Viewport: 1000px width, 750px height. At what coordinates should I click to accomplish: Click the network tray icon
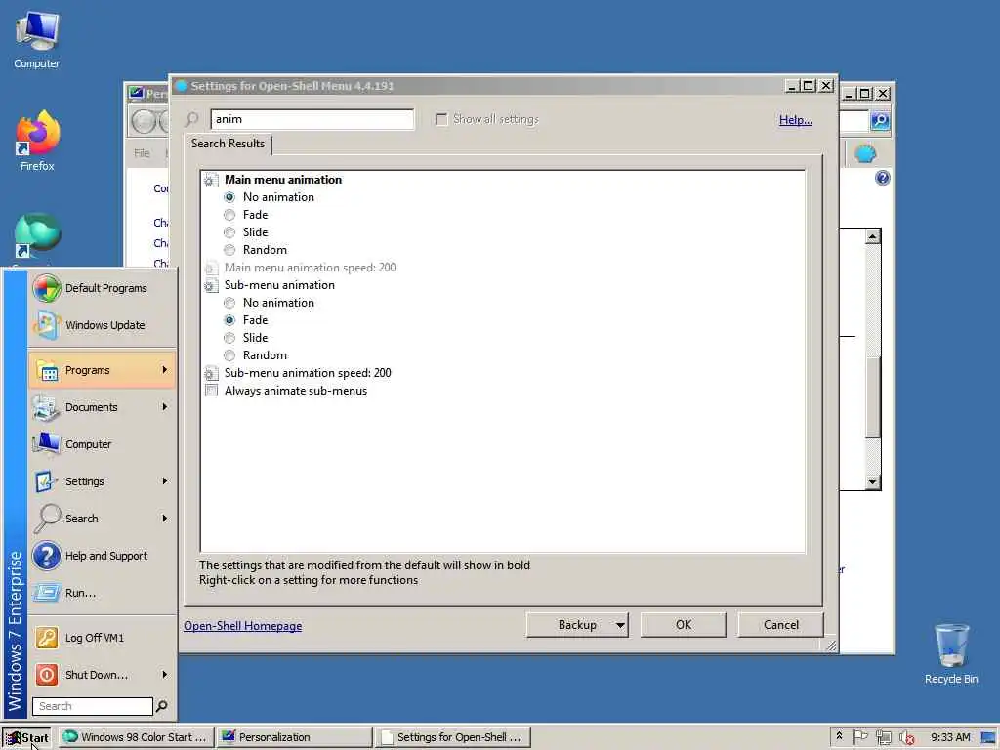tap(883, 738)
